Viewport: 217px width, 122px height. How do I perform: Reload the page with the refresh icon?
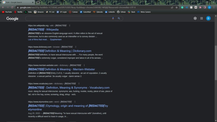click(x=12, y=7)
